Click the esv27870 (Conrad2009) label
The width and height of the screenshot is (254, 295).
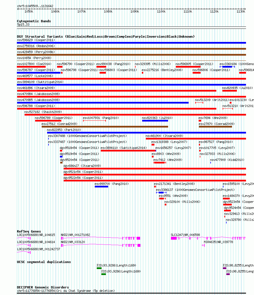(217, 124)
